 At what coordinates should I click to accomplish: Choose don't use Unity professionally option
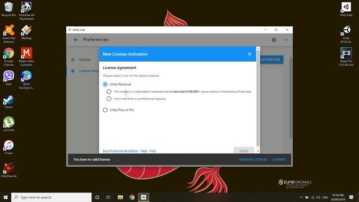click(109, 99)
